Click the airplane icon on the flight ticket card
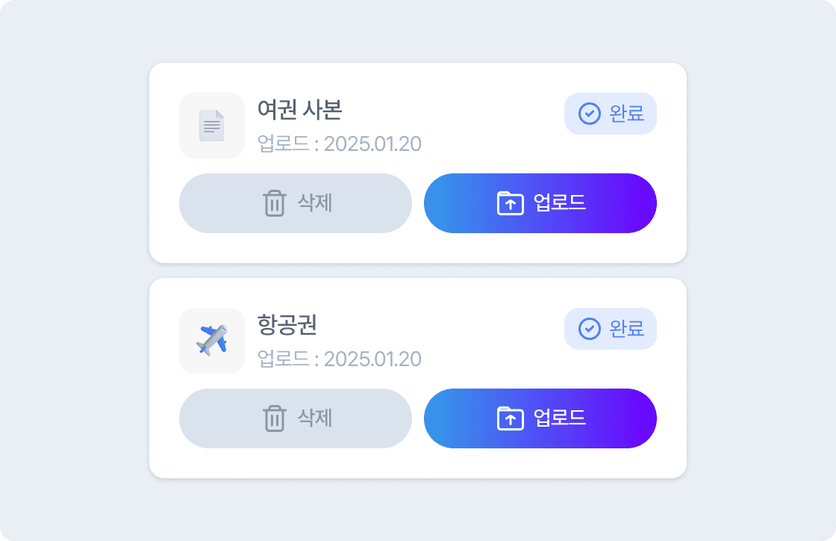The width and height of the screenshot is (836, 541). click(212, 341)
